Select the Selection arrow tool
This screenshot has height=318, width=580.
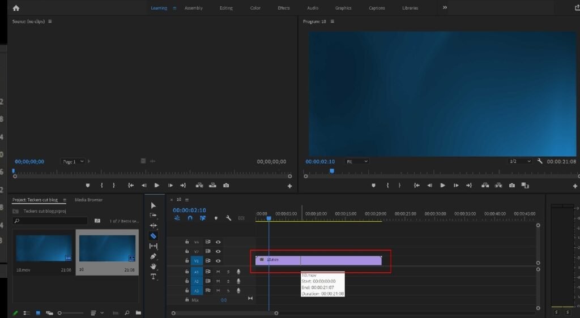(153, 205)
